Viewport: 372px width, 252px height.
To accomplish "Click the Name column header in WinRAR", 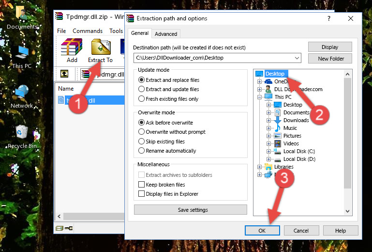I will point(66,88).
